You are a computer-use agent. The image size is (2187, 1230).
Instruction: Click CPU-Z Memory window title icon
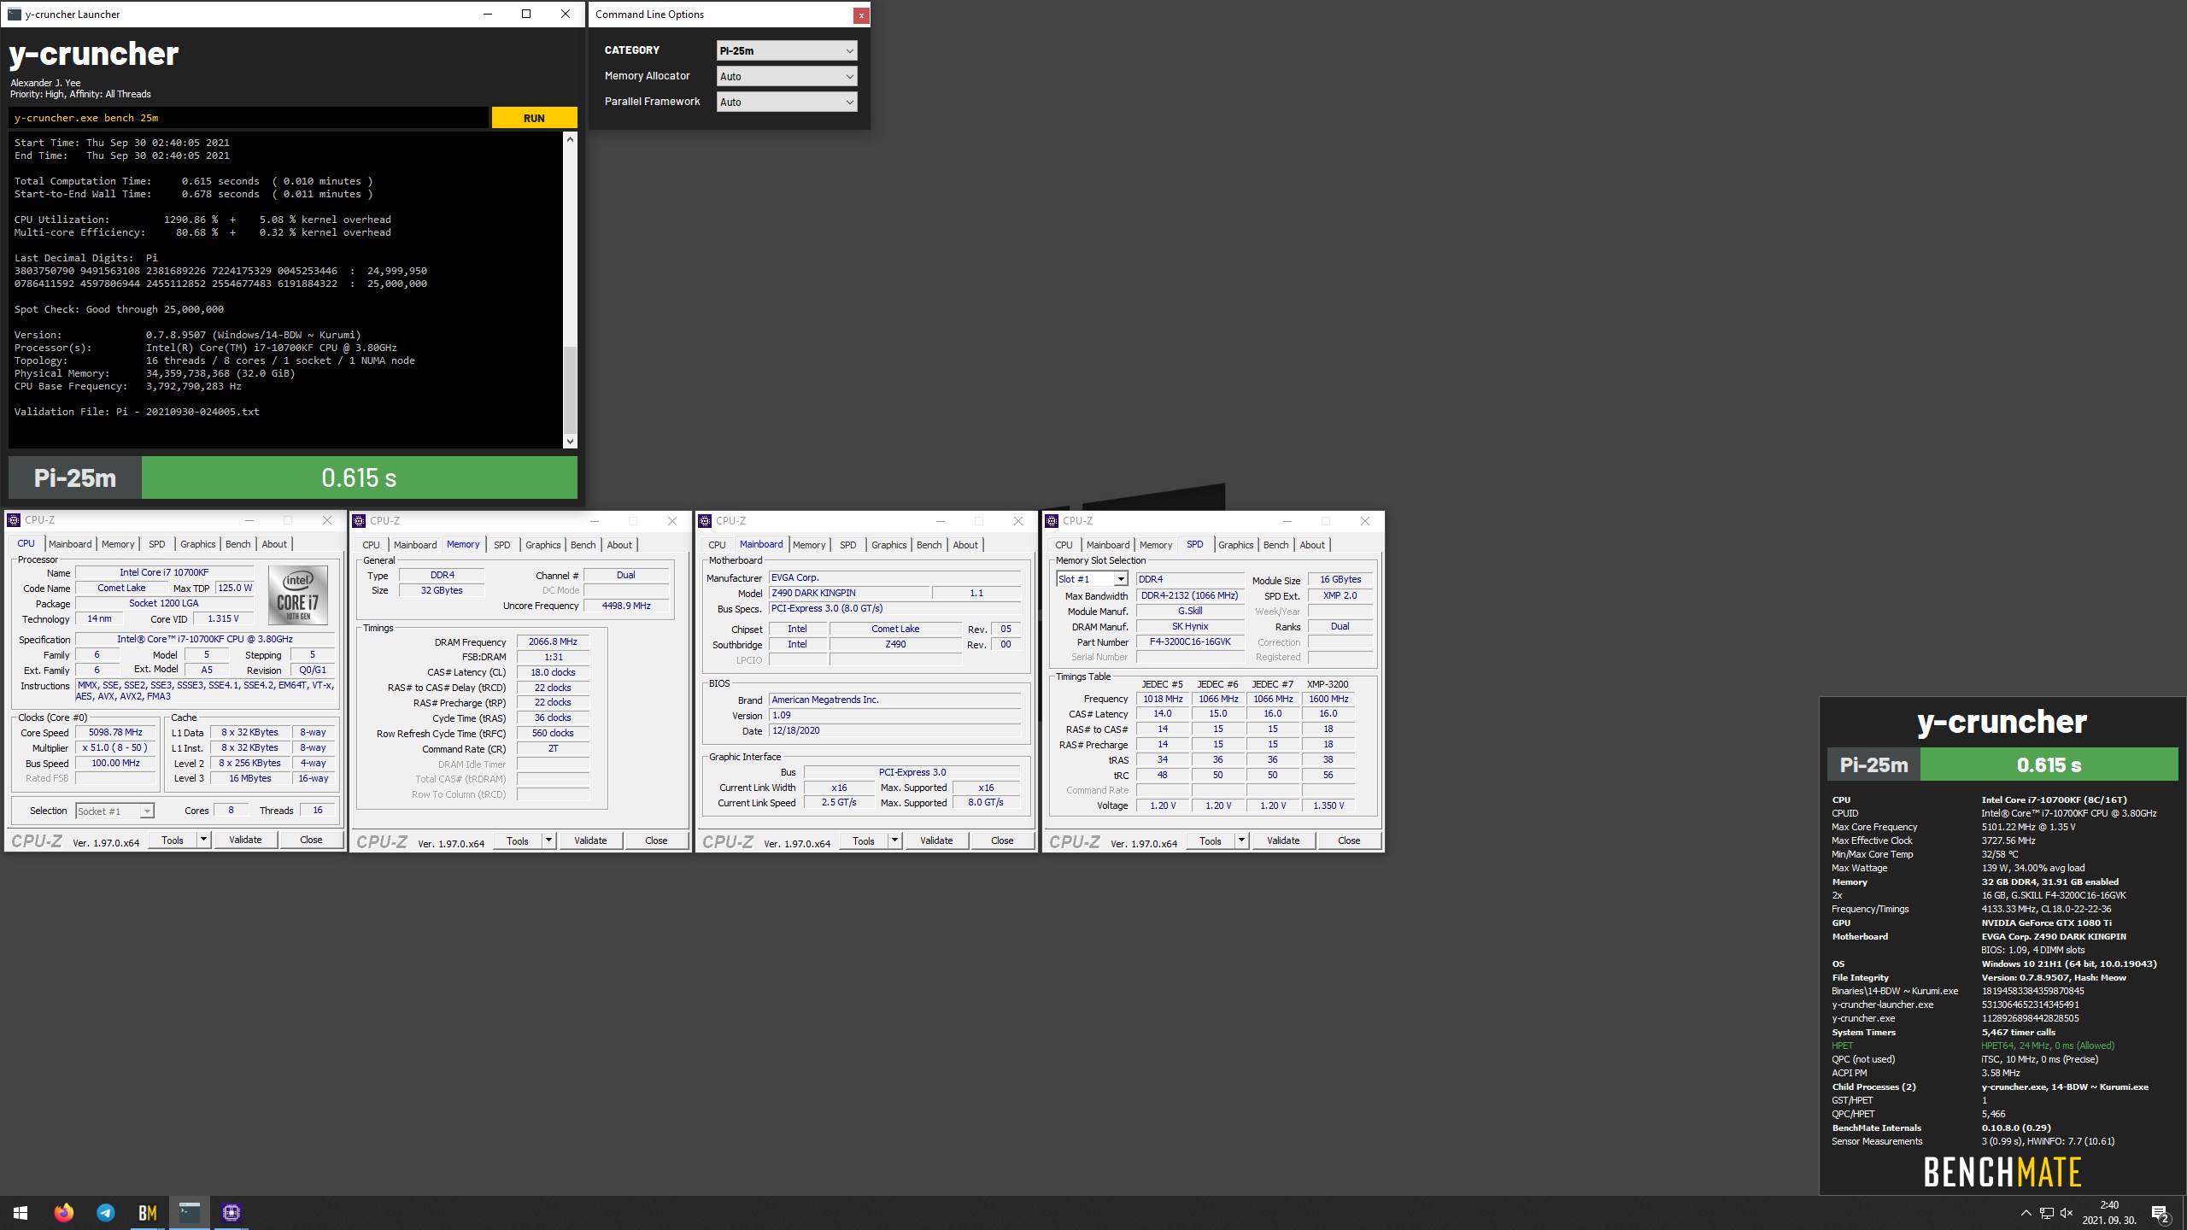coord(360,520)
